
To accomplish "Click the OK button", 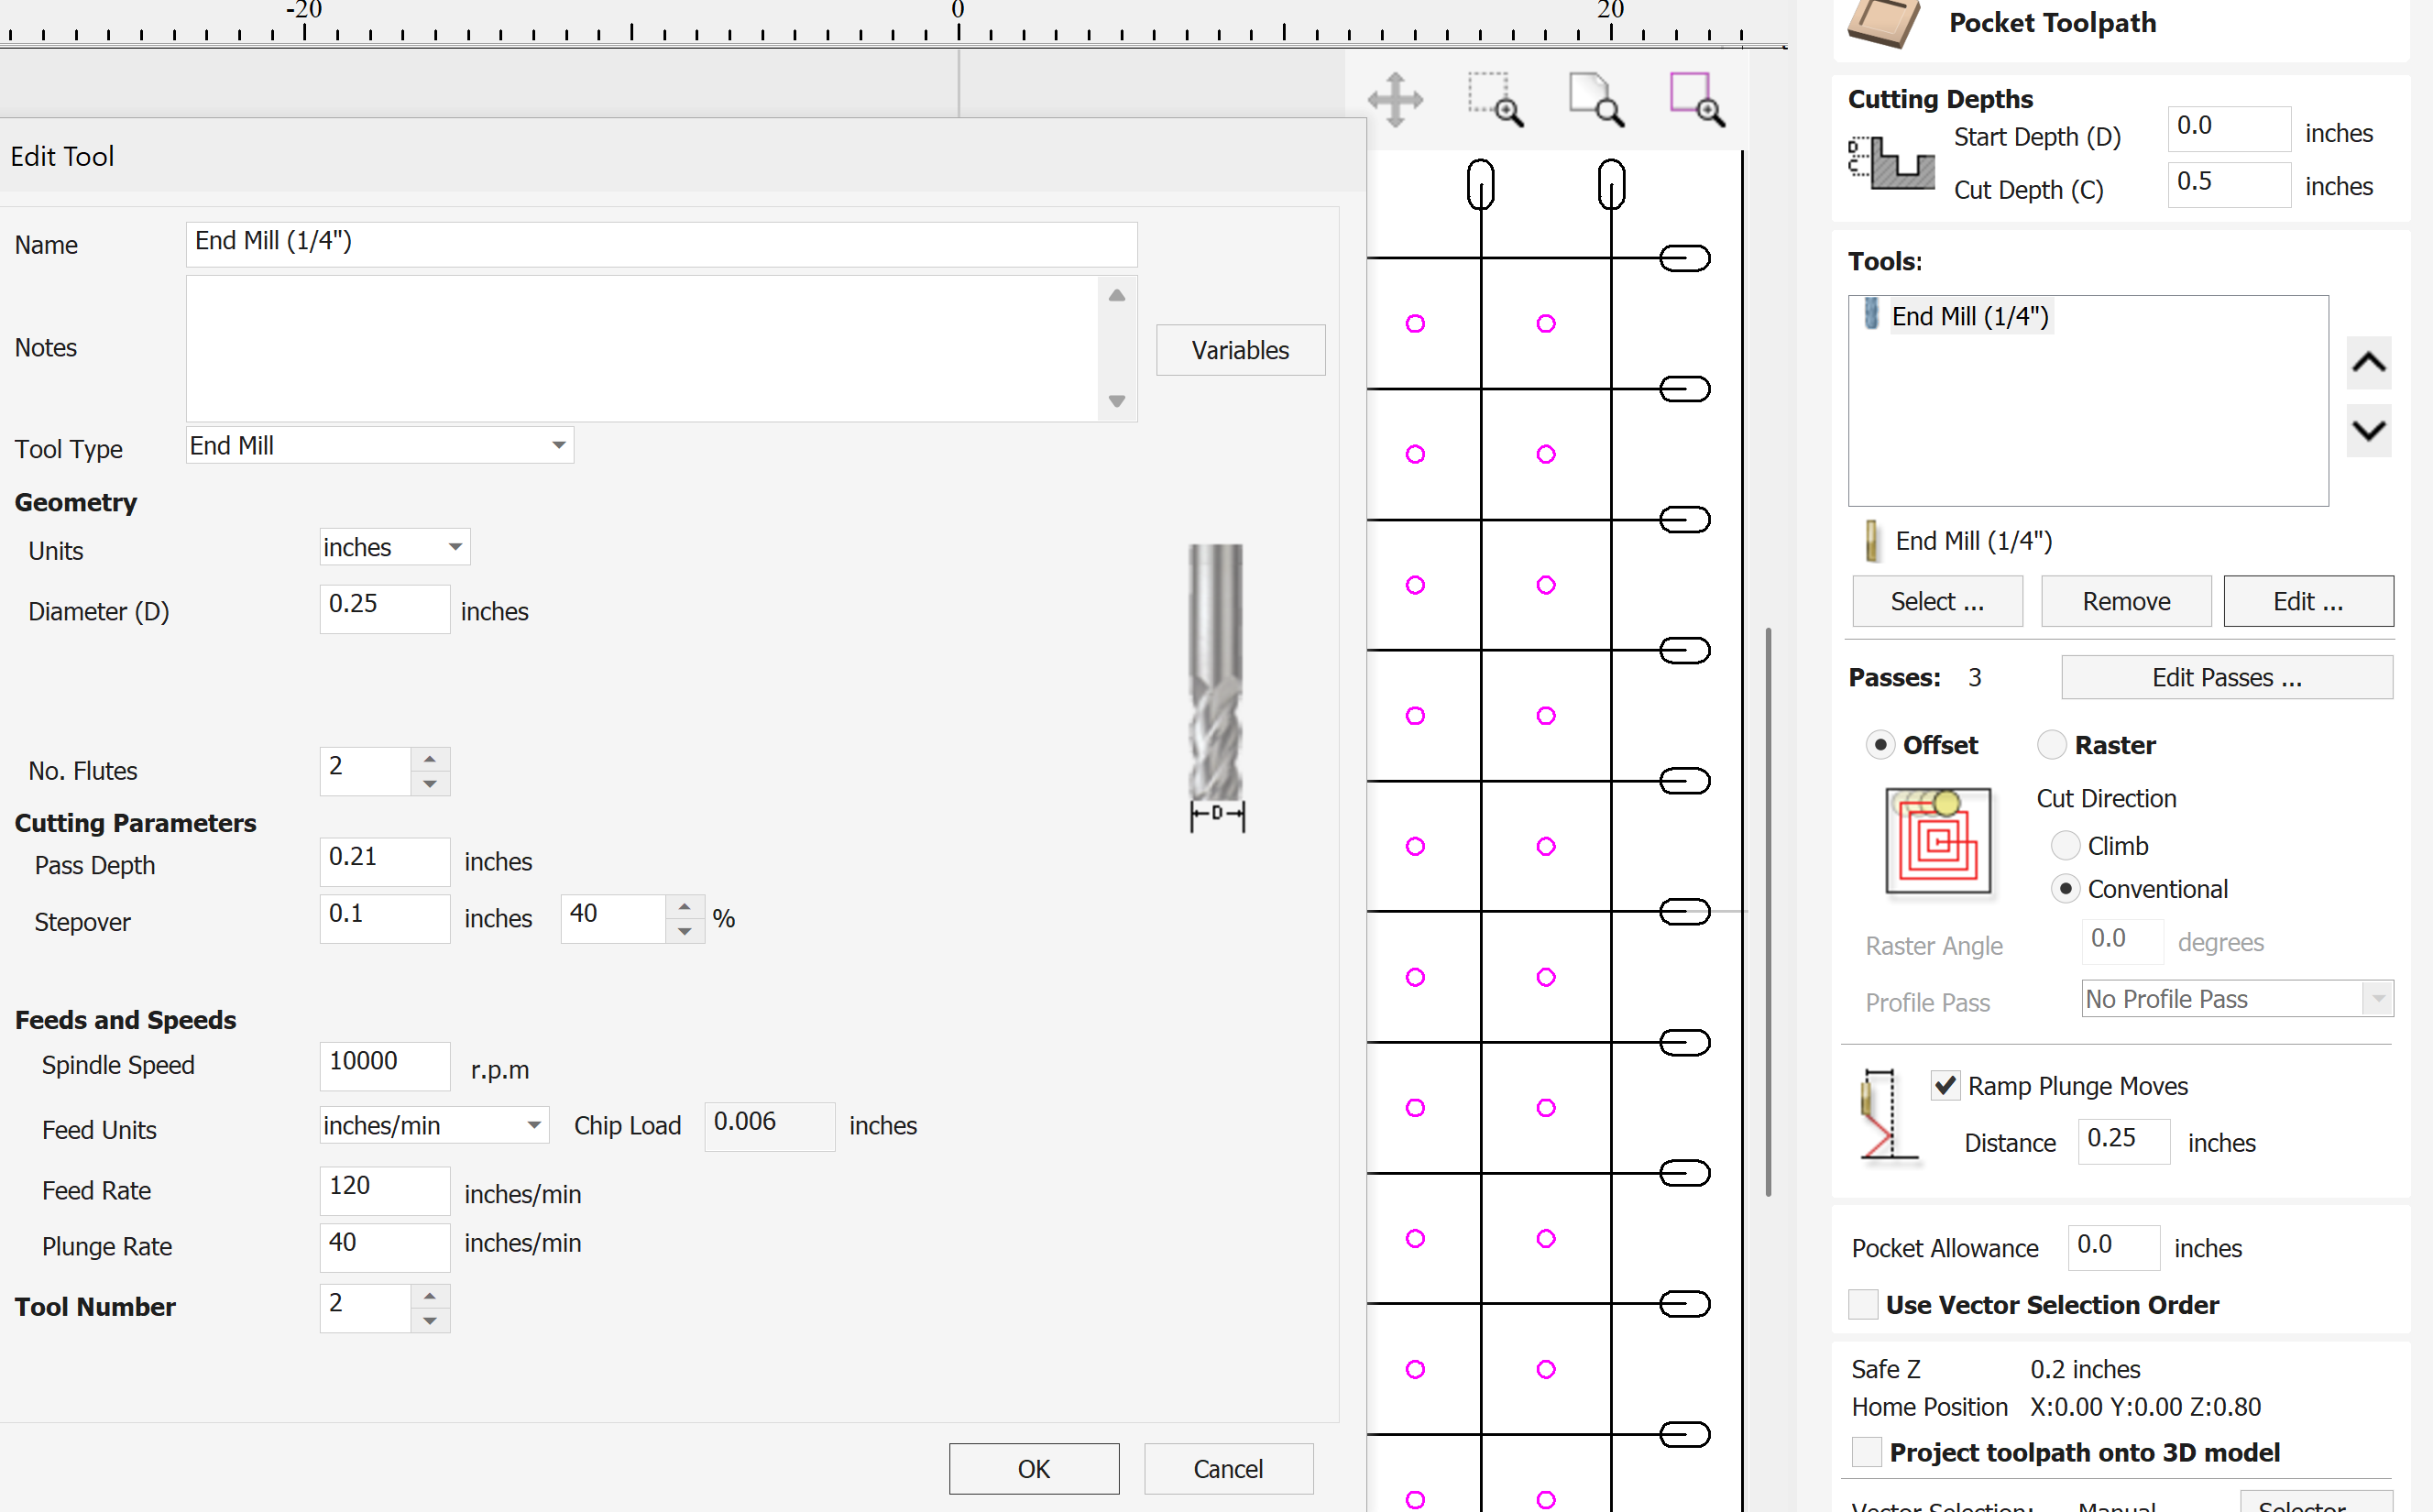I will (x=1033, y=1469).
